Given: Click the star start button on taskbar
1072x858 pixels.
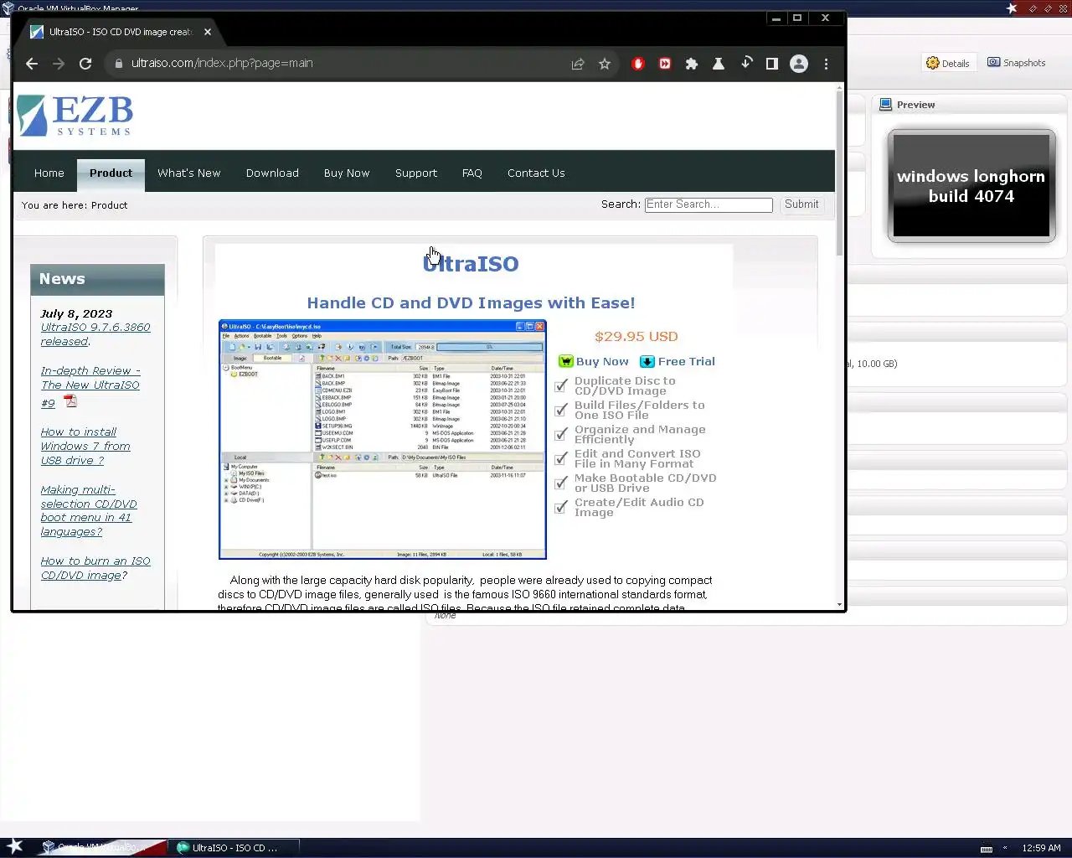Looking at the screenshot, I should tap(14, 847).
